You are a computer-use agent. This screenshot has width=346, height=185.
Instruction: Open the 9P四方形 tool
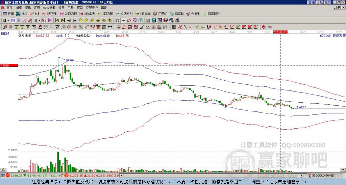click(x=68, y=14)
